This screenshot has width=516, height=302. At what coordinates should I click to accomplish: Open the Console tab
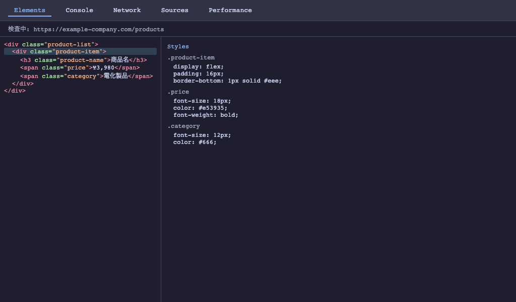(x=79, y=10)
